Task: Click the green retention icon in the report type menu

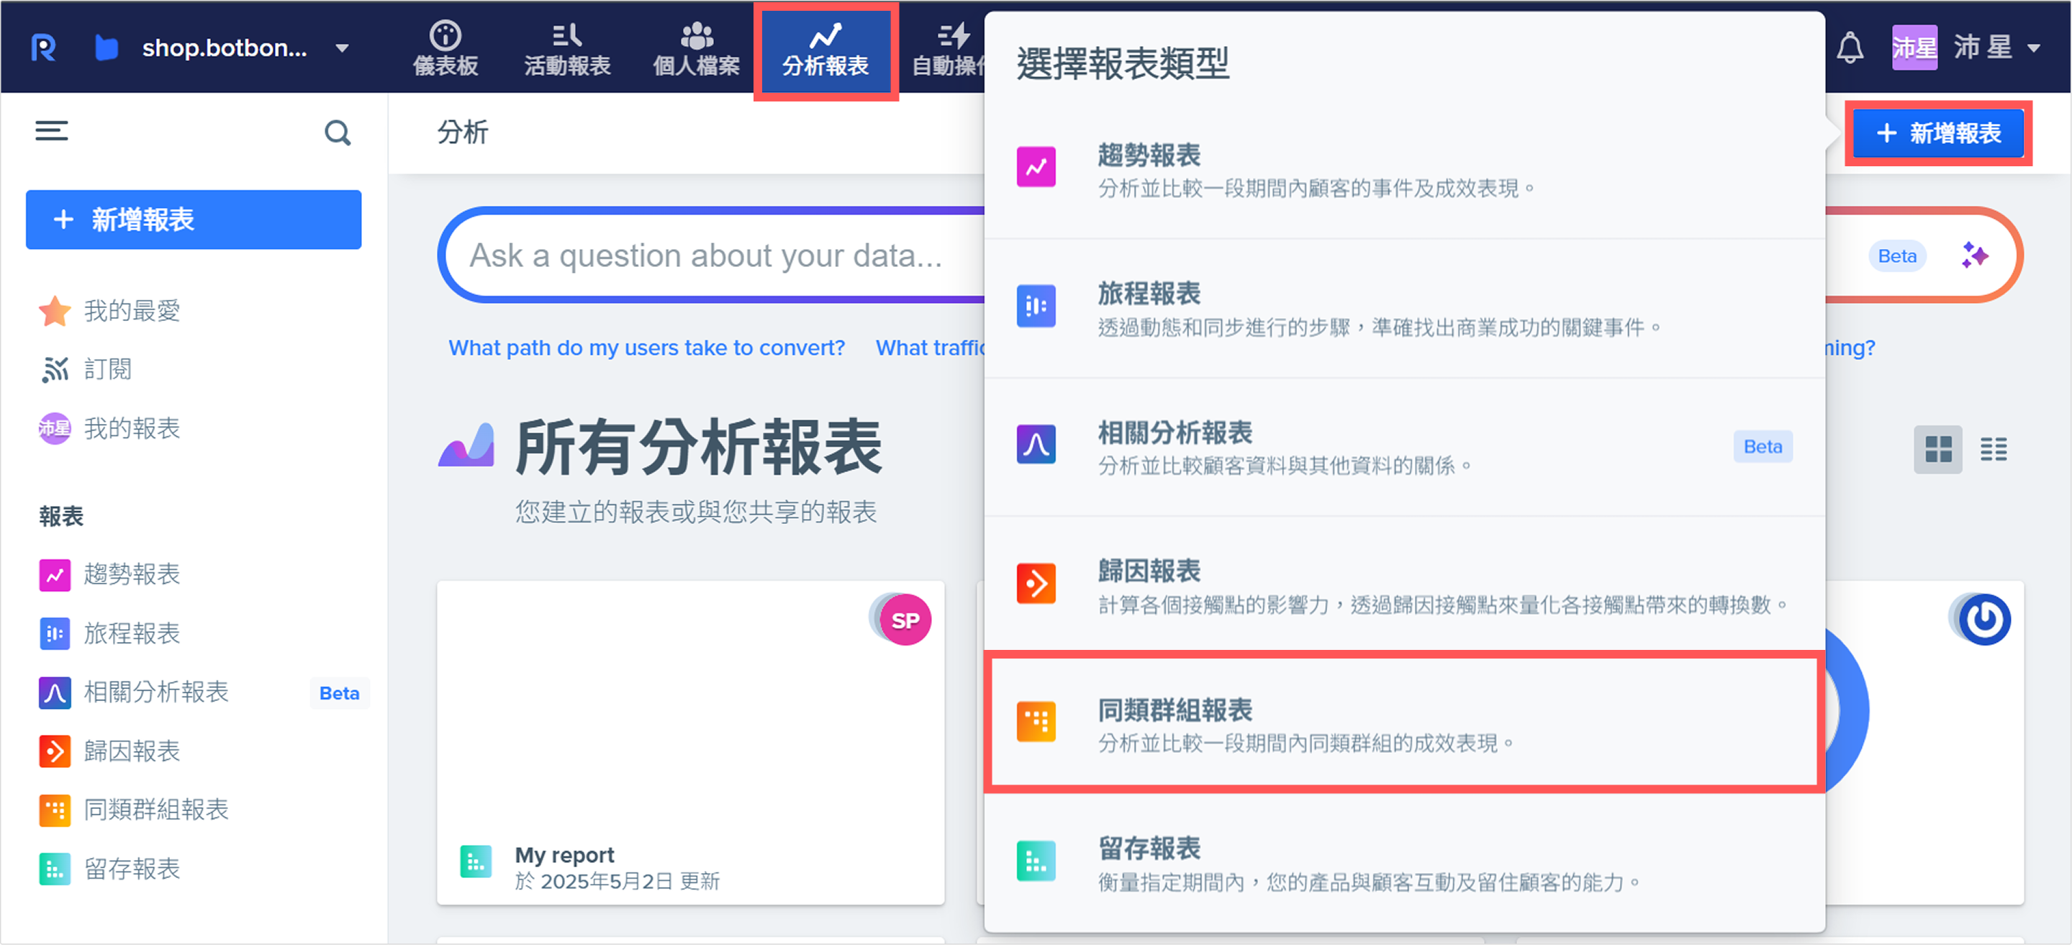Action: coord(1036,862)
